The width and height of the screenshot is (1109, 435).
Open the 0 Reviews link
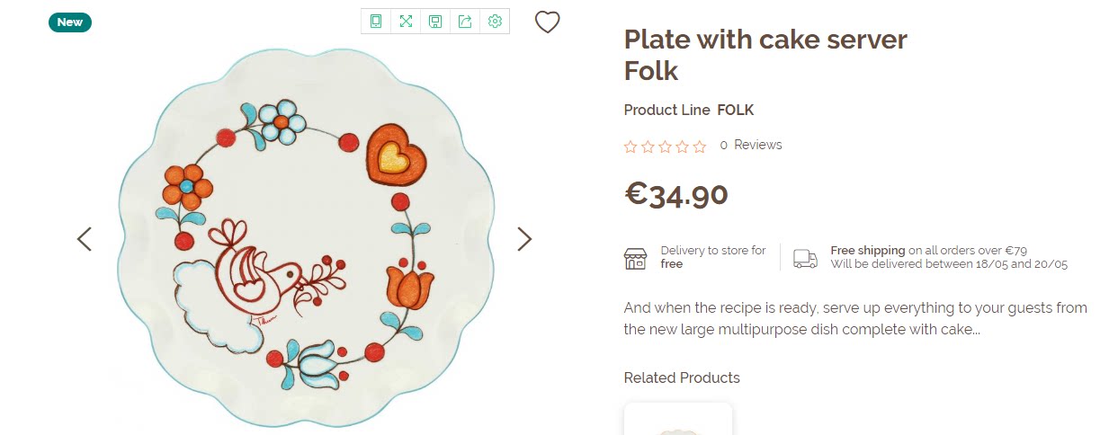coord(751,145)
